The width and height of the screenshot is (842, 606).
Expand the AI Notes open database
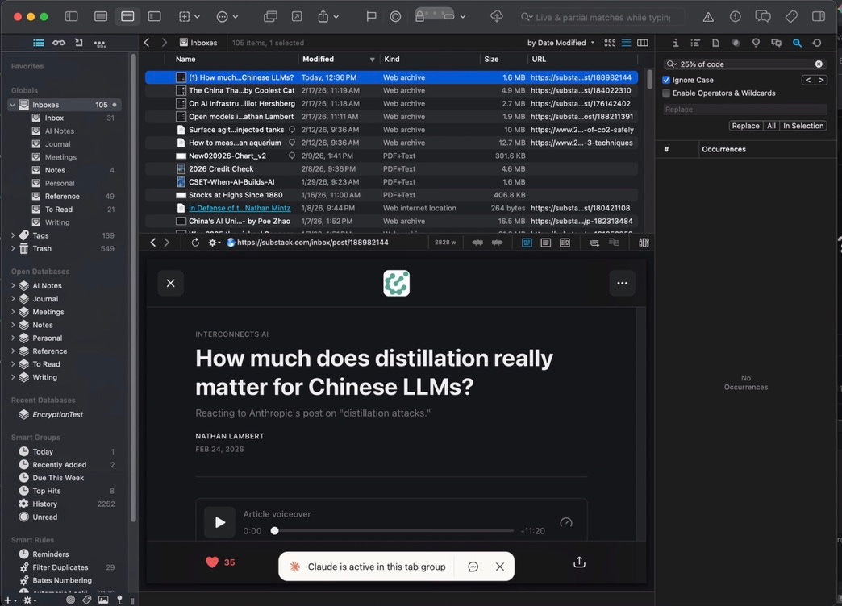tap(13, 285)
